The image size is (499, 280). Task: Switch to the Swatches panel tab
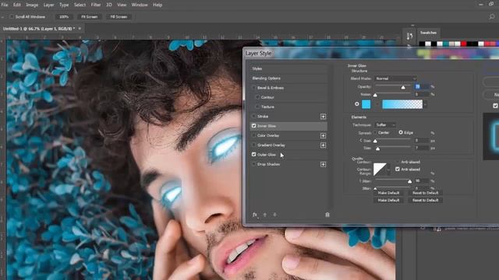click(x=428, y=33)
